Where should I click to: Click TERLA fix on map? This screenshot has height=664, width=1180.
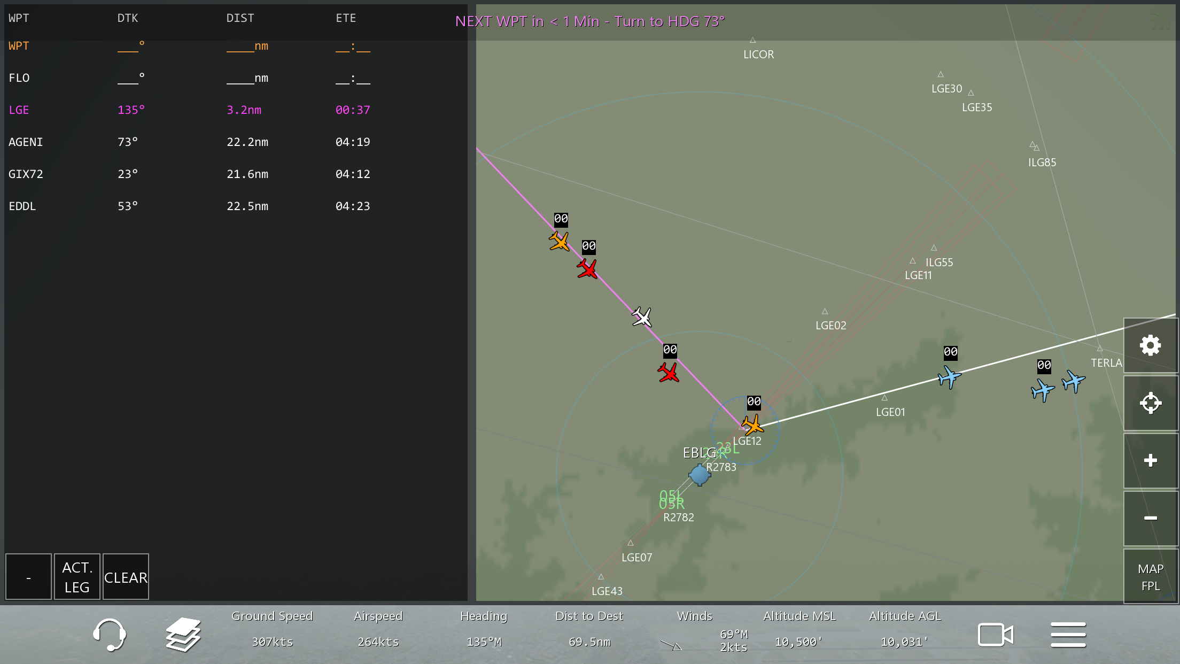[1100, 349]
